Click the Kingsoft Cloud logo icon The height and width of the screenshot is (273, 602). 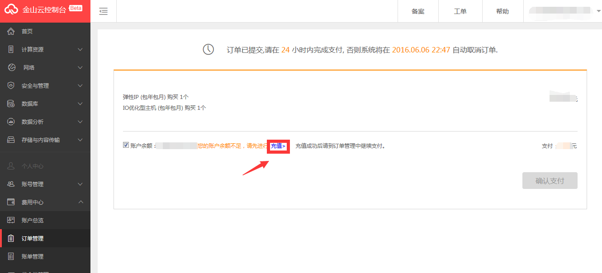click(11, 10)
